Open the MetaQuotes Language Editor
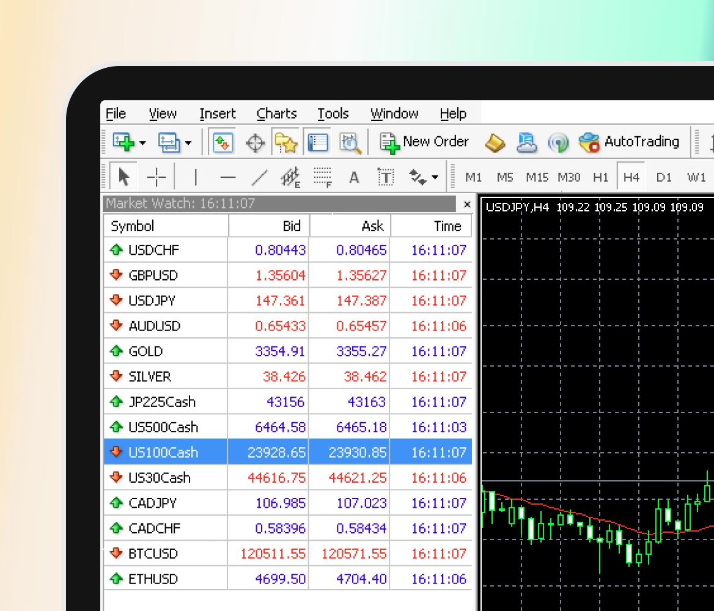Image resolution: width=714 pixels, height=611 pixels. pyautogui.click(x=494, y=142)
